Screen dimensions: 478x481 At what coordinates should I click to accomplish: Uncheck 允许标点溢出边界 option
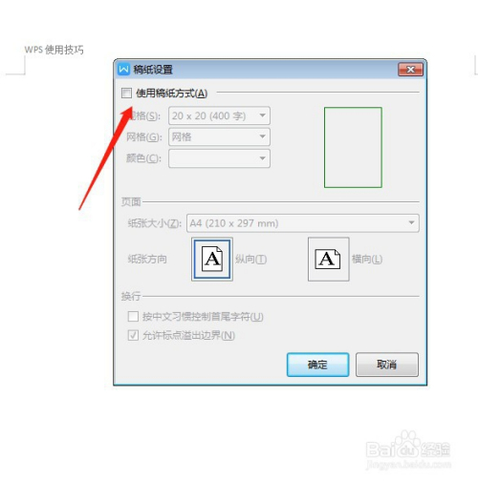[133, 335]
